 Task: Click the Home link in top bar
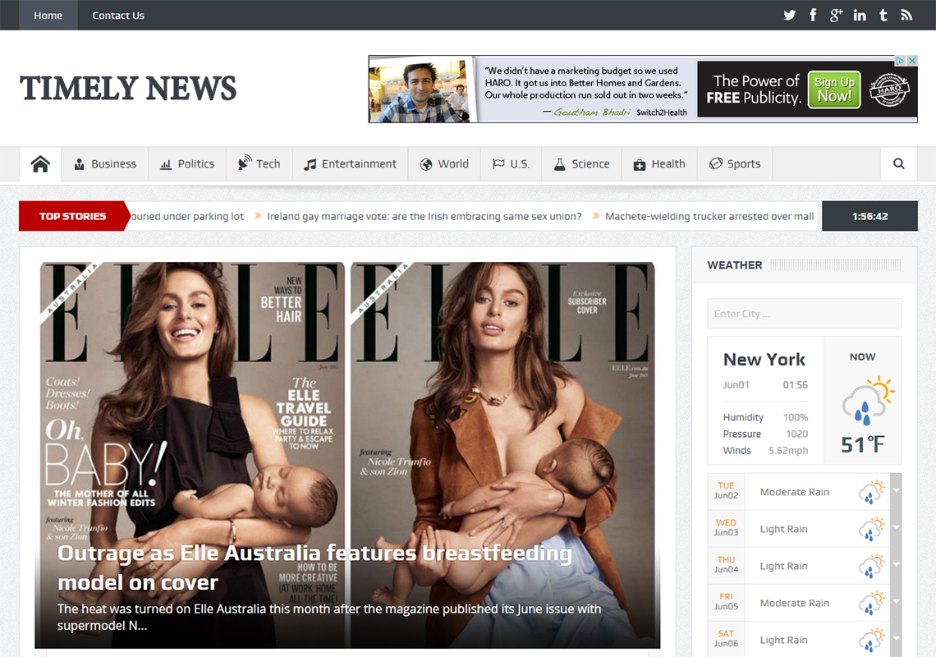48,15
